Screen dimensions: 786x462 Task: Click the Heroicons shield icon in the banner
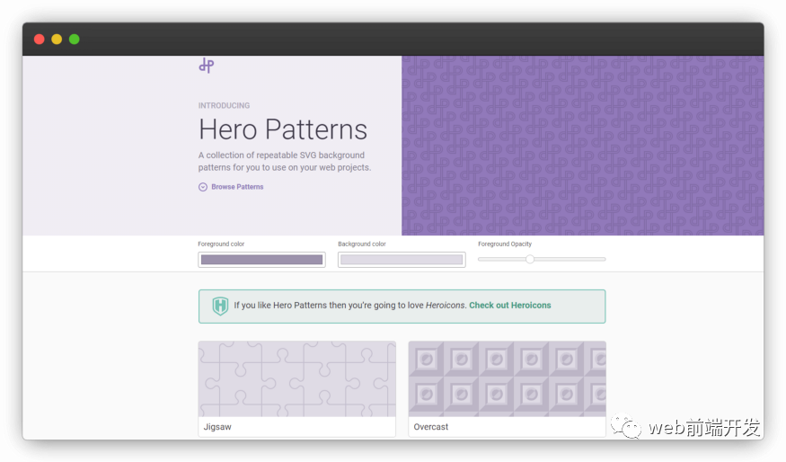[x=220, y=306]
